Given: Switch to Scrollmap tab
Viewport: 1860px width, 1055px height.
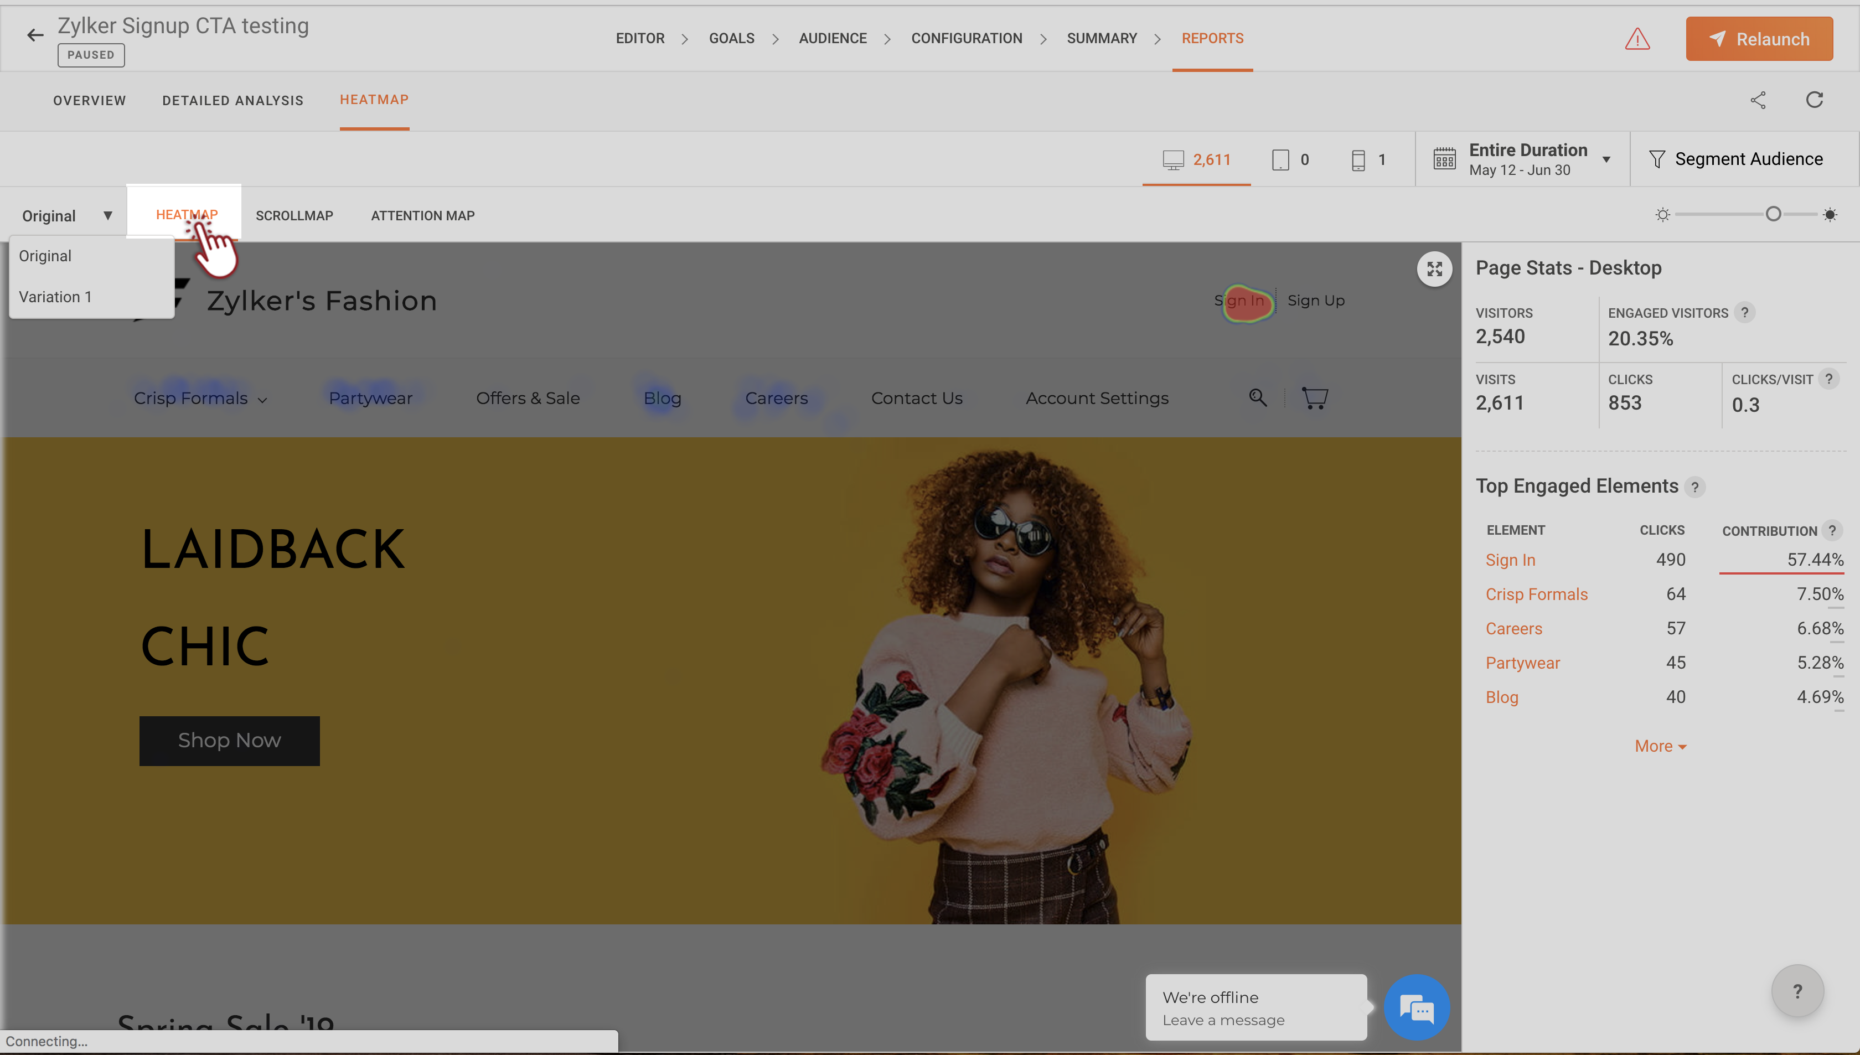Looking at the screenshot, I should coord(294,216).
